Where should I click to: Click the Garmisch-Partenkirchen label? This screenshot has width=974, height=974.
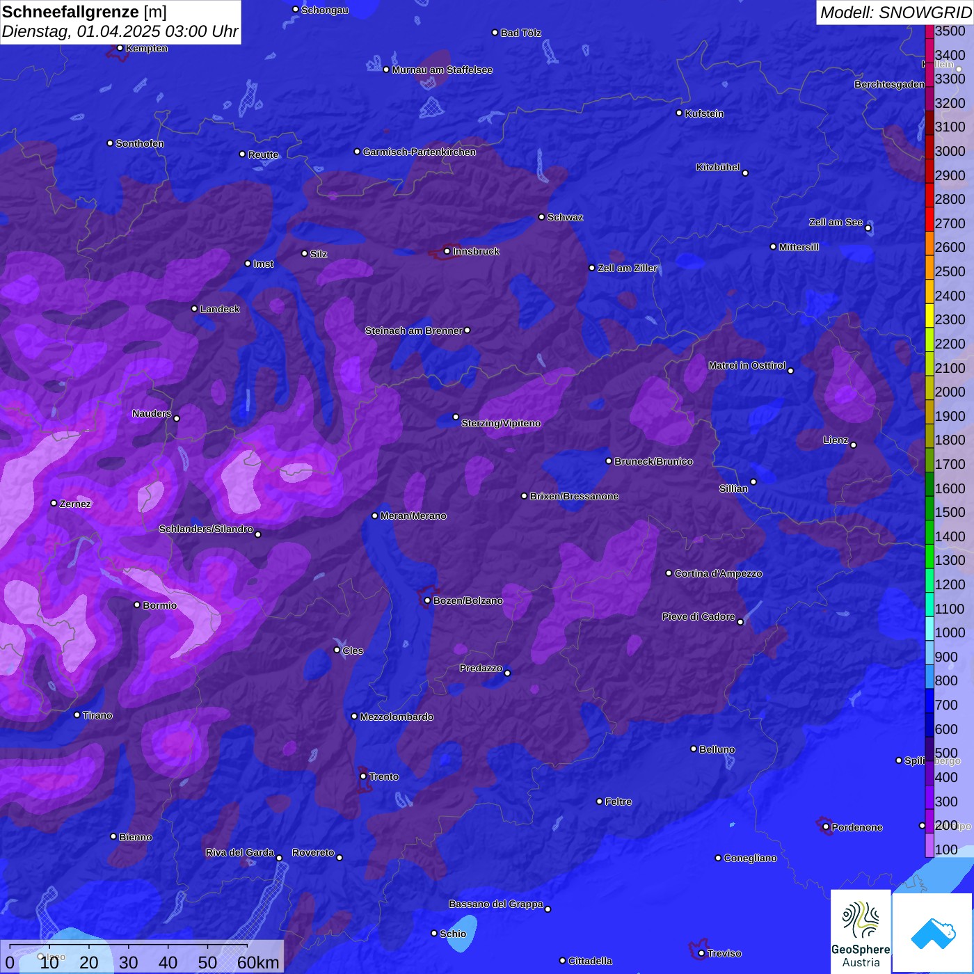coord(420,152)
